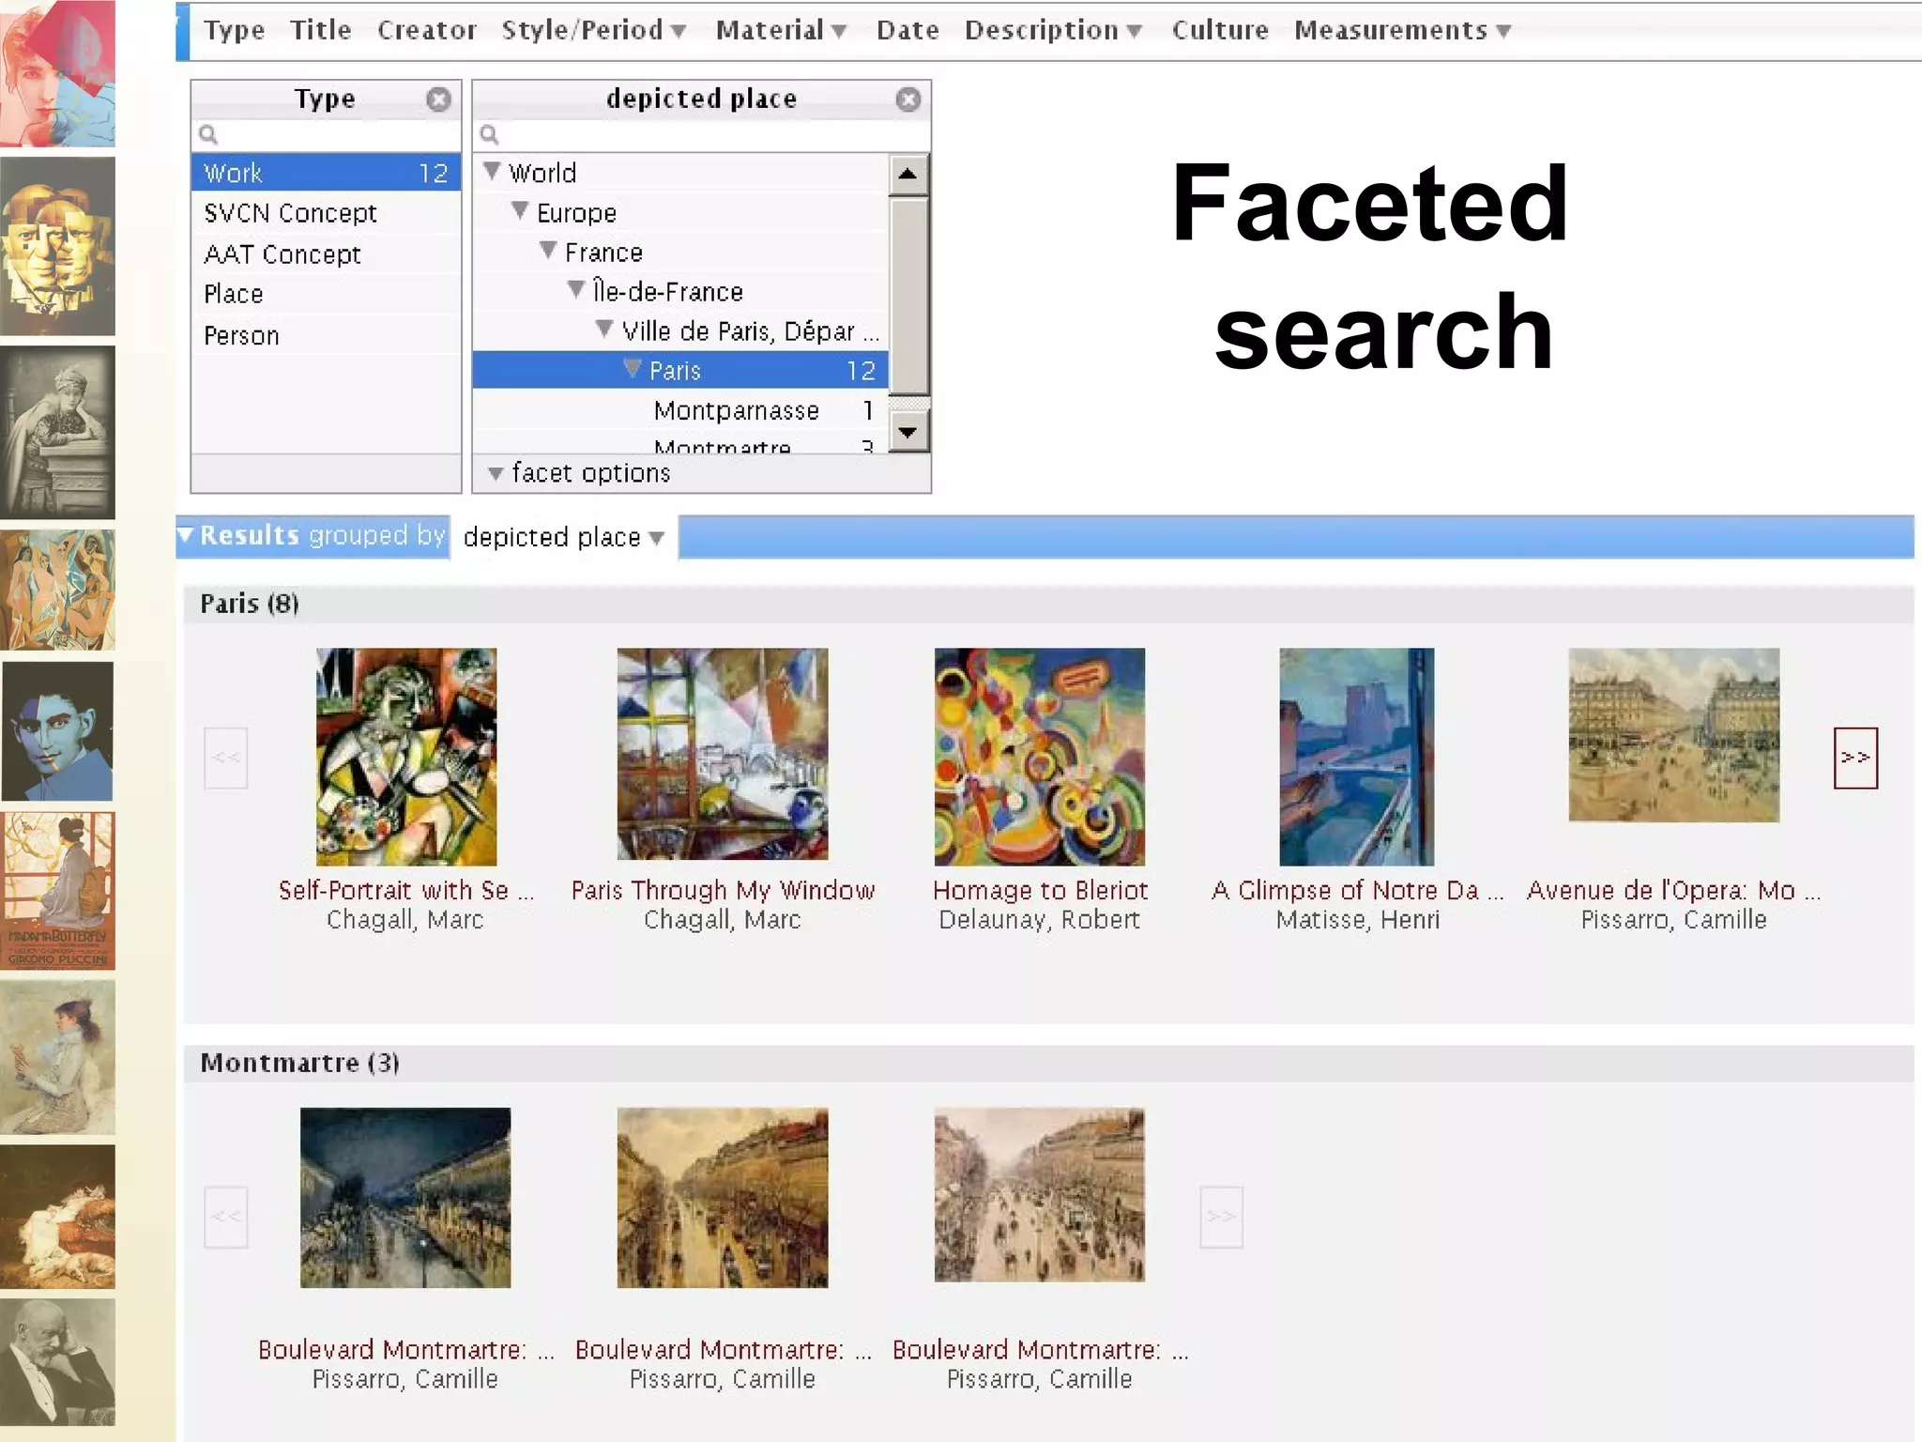Select the Culture menu item

(1220, 30)
